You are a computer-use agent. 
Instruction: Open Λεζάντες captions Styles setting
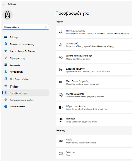pos(94,154)
